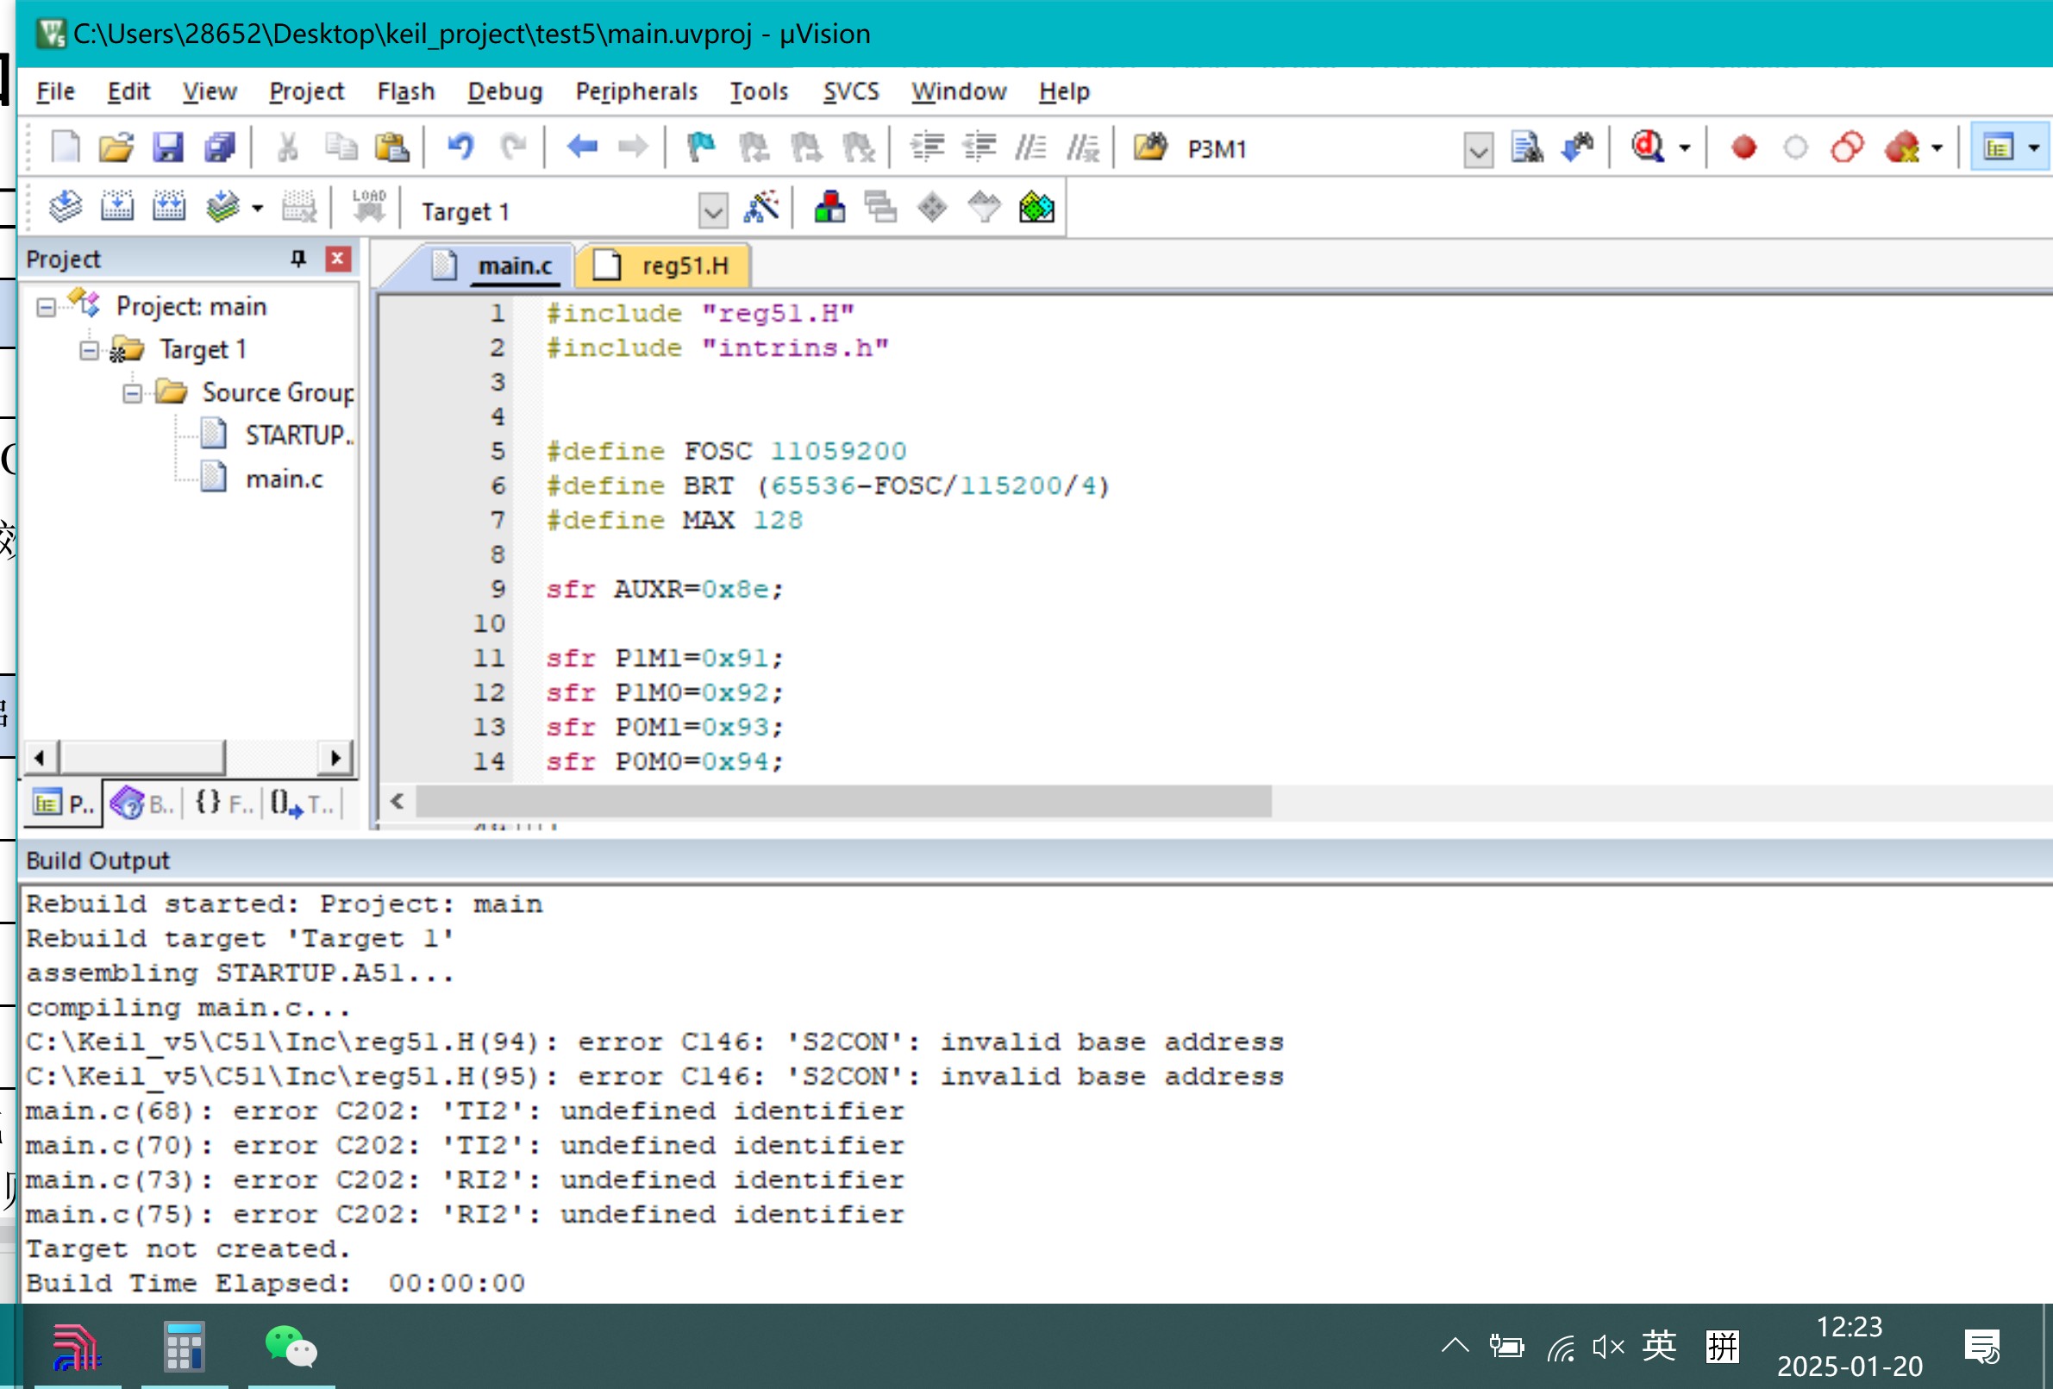2053x1389 pixels.
Task: Insert breakpoint red dot icon
Action: (x=1743, y=147)
